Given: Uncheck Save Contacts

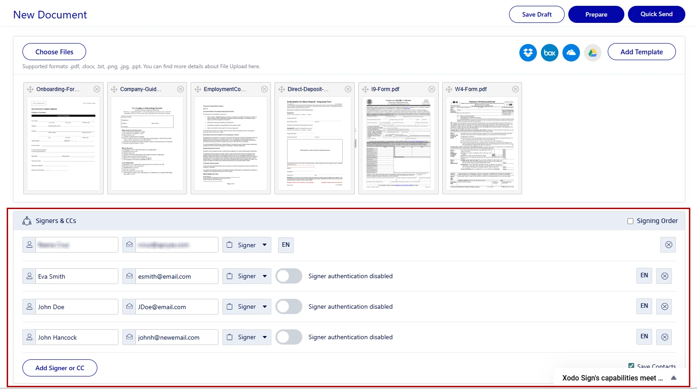Looking at the screenshot, I should pos(631,366).
